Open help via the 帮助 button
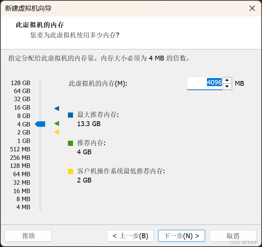This screenshot has width=262, height=247. (x=28, y=236)
